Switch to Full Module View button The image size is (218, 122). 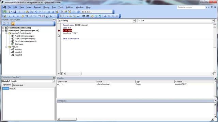(61, 74)
